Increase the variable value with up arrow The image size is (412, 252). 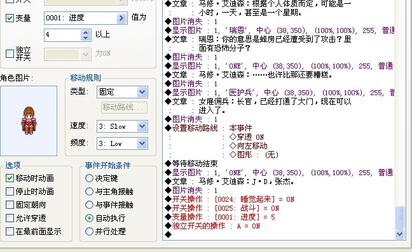86,32
